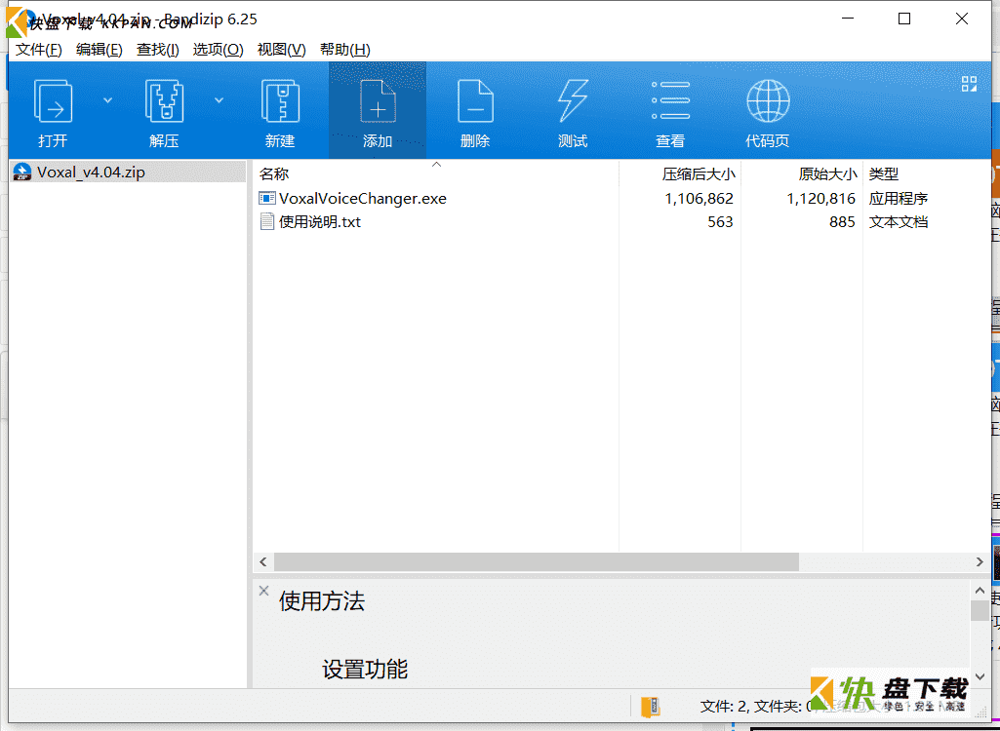Minimize the Bandizip window

[x=847, y=19]
